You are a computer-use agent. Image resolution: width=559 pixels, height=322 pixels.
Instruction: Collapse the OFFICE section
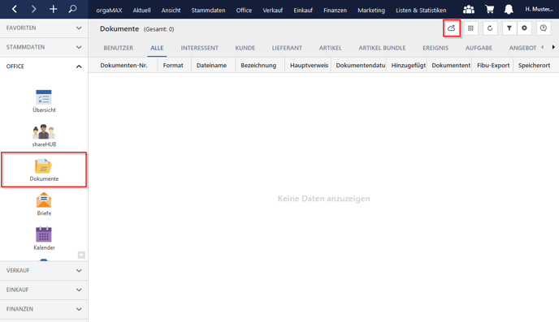pyautogui.click(x=44, y=67)
